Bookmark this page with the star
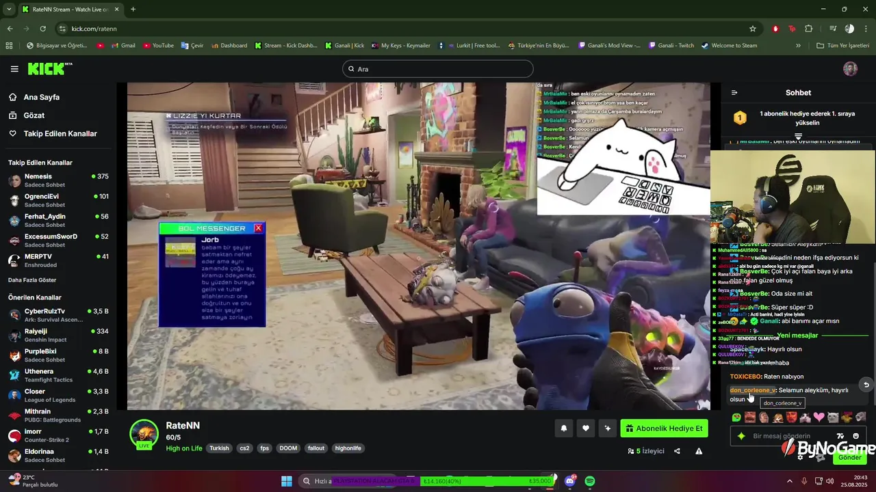The image size is (876, 492). (753, 29)
